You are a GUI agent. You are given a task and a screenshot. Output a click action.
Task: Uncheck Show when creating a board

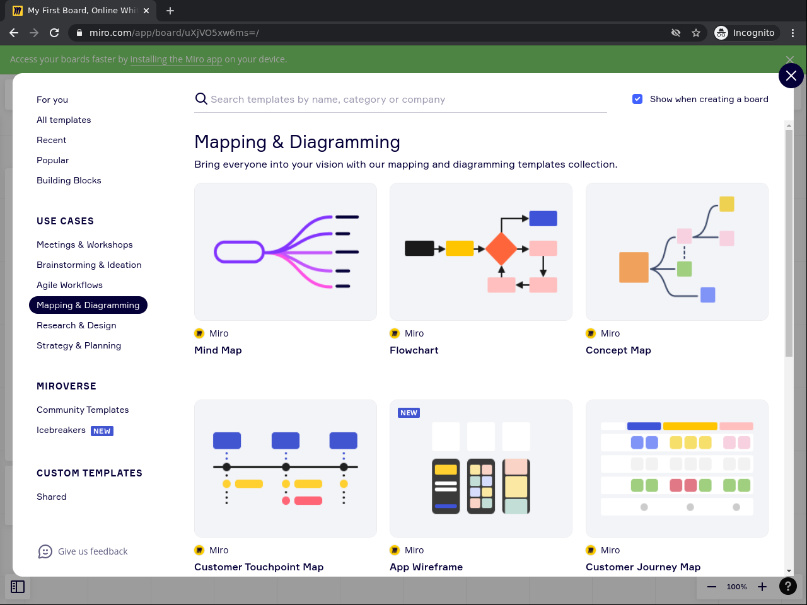tap(637, 99)
